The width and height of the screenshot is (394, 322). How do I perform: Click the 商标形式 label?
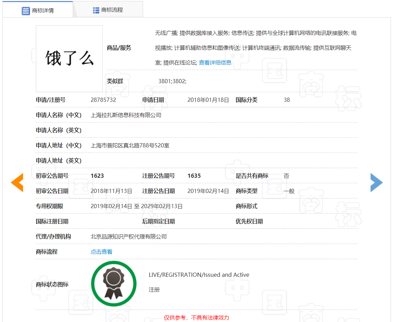click(x=246, y=206)
